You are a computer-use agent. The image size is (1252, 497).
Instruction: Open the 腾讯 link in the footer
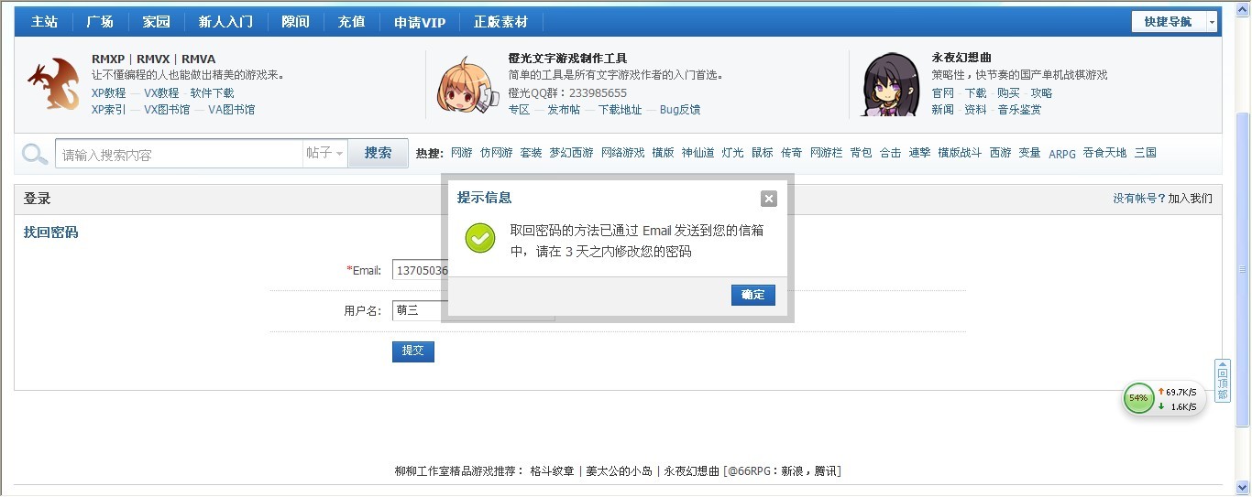pos(825,471)
